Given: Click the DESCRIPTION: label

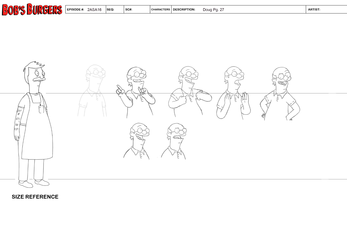Looking at the screenshot, I should 184,9.
